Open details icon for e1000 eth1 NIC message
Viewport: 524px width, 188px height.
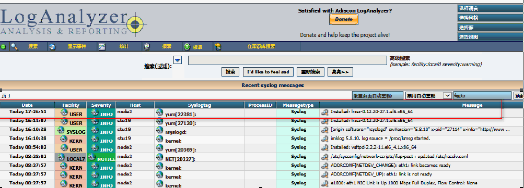coord(324,183)
